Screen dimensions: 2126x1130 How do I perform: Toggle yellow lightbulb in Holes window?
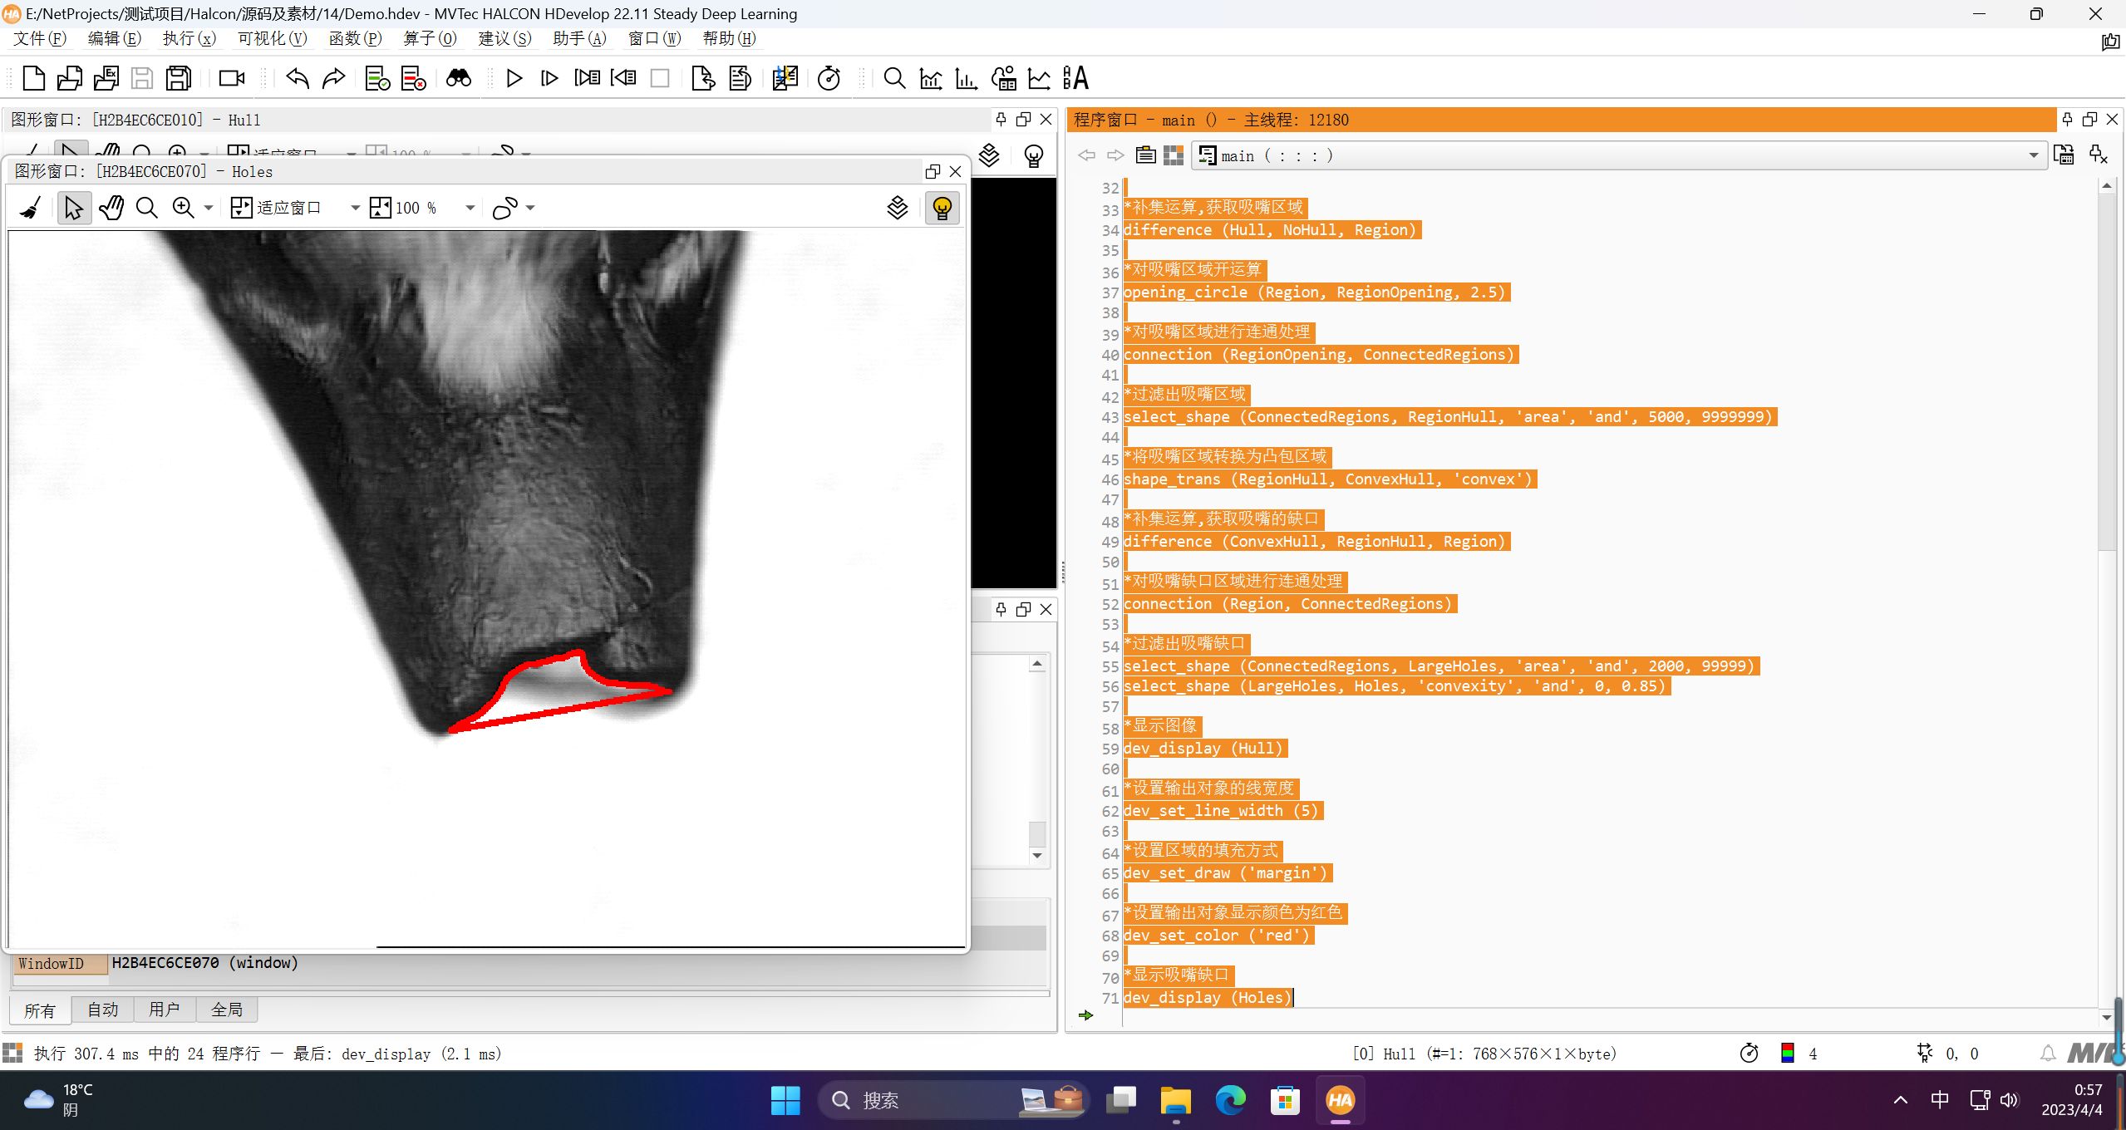pyautogui.click(x=942, y=208)
